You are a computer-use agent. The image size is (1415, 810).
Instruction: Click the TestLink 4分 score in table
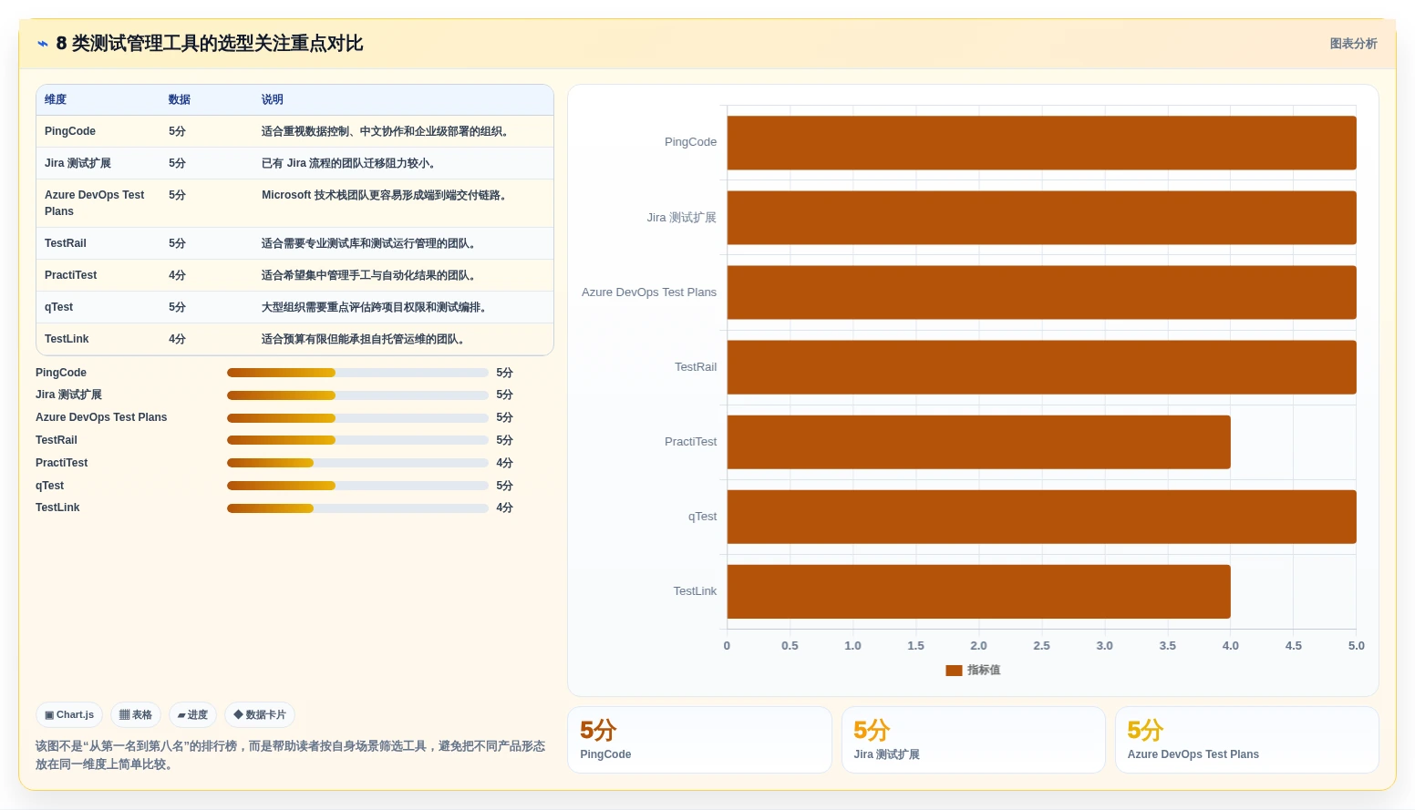click(177, 339)
